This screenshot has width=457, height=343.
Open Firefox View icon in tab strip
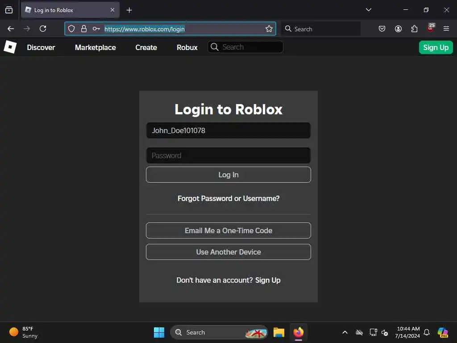9,10
